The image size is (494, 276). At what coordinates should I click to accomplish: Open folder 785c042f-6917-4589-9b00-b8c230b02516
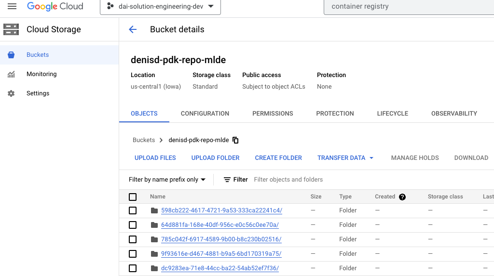[221, 239]
